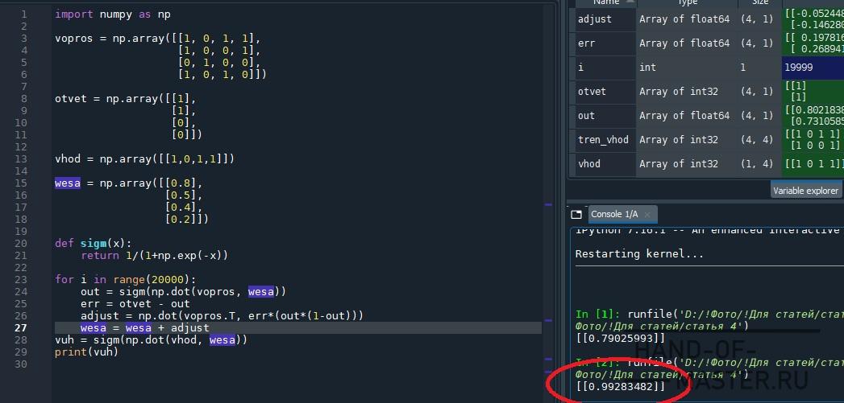Click the browse tabs icon beside Console 1/A
The width and height of the screenshot is (844, 403).
[576, 215]
